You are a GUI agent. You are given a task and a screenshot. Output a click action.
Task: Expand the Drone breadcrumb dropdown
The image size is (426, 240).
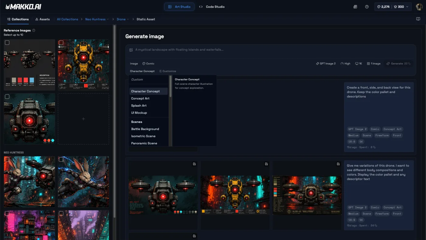click(x=128, y=19)
